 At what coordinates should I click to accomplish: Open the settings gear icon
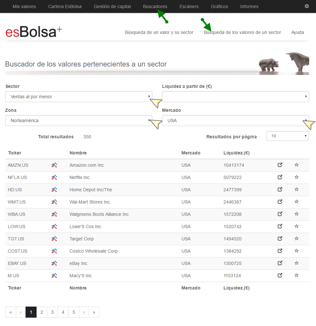click(307, 6)
